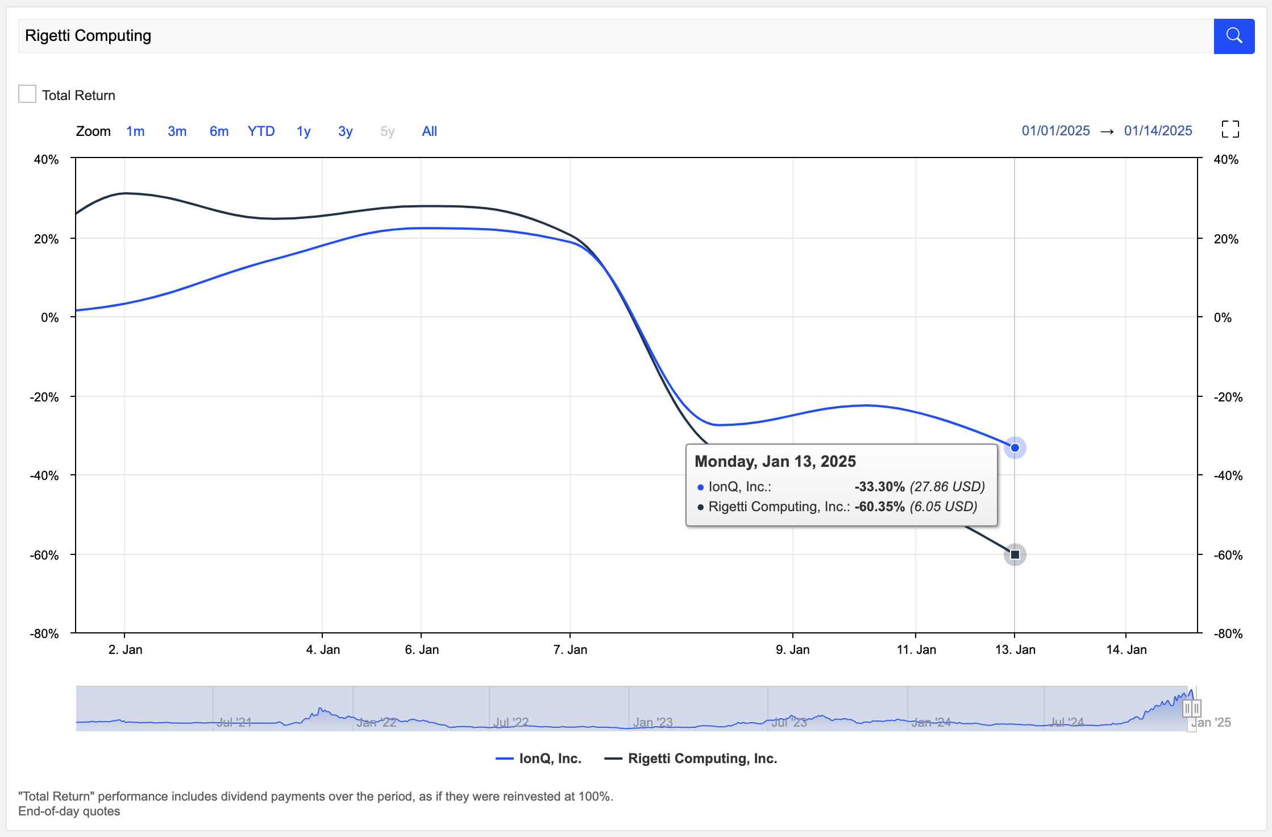
Task: Click the Zoom label text
Action: (93, 131)
